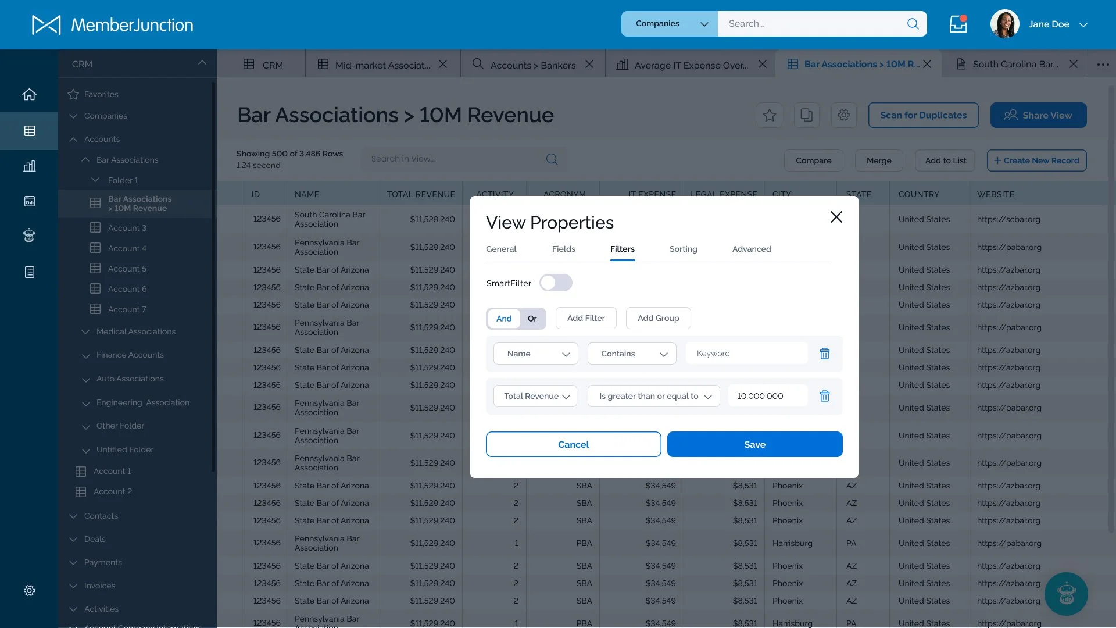Enable the SmartFilter toggle
This screenshot has height=628, width=1116.
556,283
